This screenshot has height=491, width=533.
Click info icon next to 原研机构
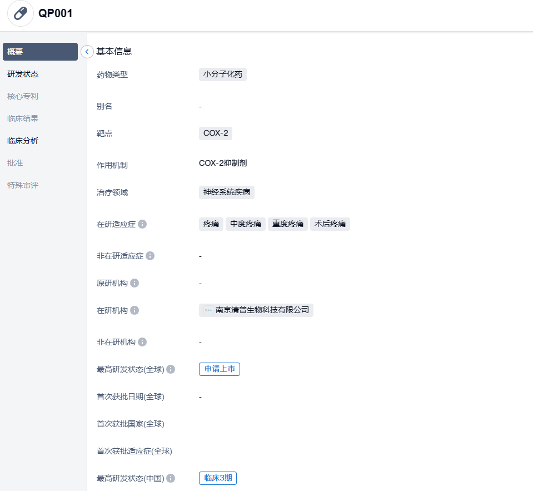[x=135, y=283]
